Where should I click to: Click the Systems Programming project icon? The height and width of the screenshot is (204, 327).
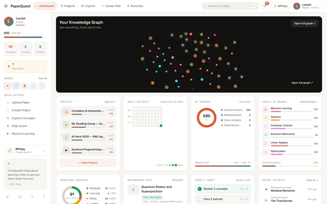(66, 150)
